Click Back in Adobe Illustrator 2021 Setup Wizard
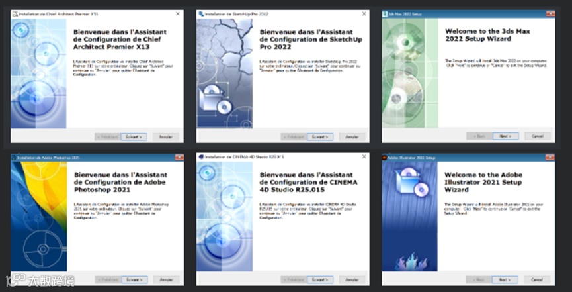Screen dimensions: 572x292 (x=479, y=280)
